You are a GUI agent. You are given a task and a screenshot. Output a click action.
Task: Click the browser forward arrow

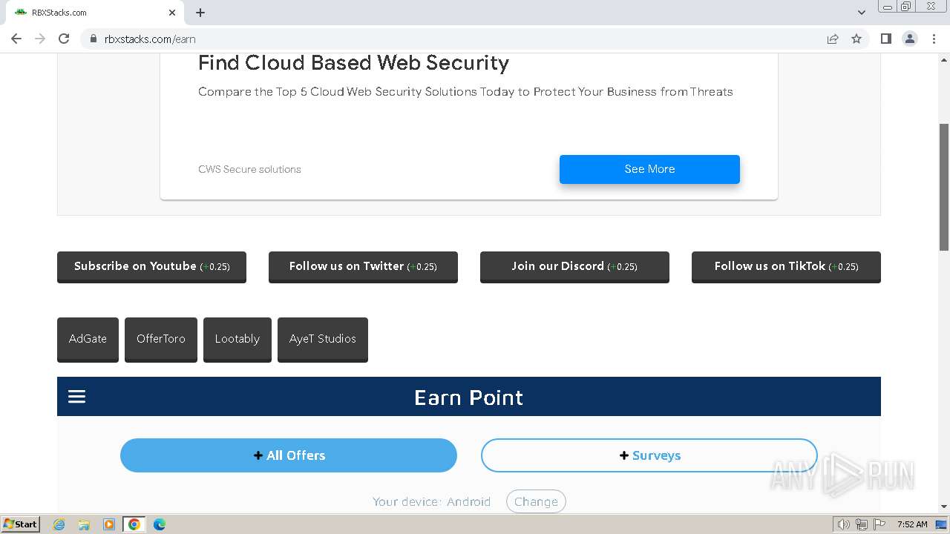[40, 39]
